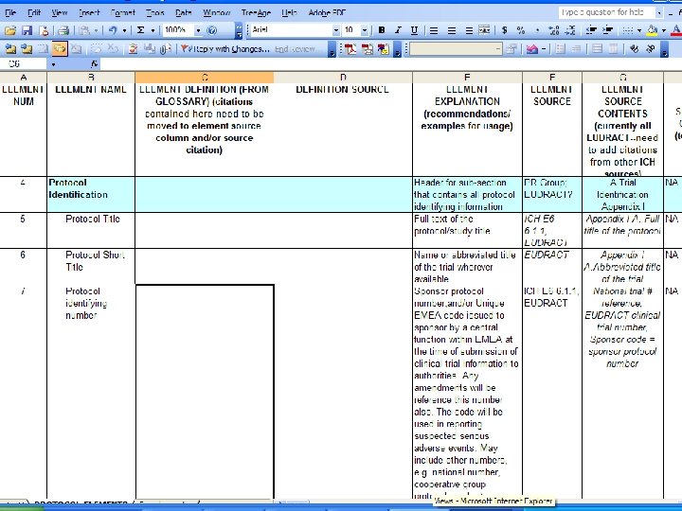
Task: Open the AutoSum functions dropdown arrow
Action: 153,30
